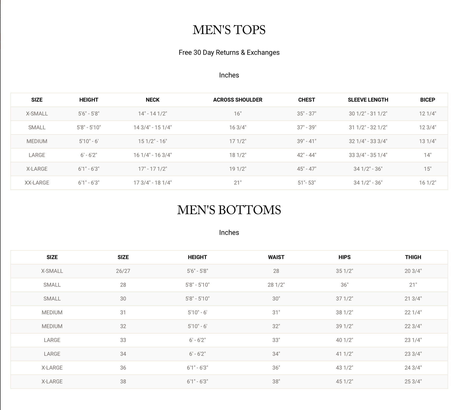Click the NECK column header

153,100
